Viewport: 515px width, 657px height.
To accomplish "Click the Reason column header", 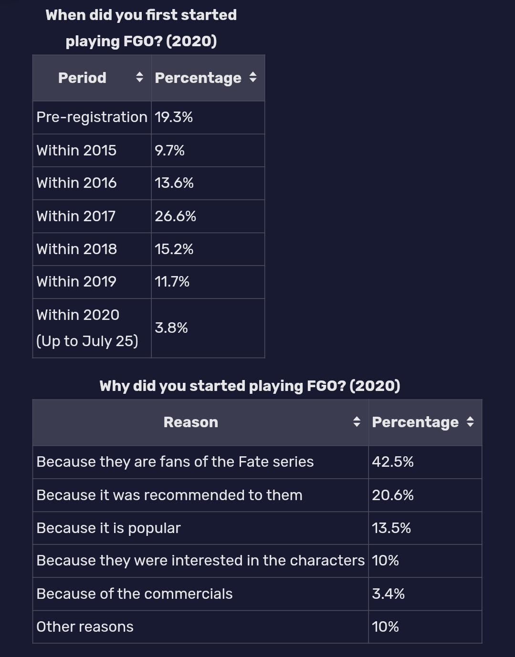I will click(x=200, y=422).
